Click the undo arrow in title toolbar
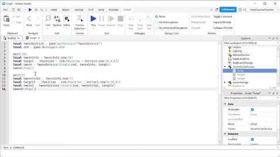Viewport: 280px width, 157px height. (x=42, y=10)
